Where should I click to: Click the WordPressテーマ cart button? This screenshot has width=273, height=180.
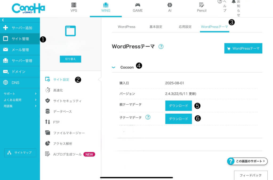[243, 48]
